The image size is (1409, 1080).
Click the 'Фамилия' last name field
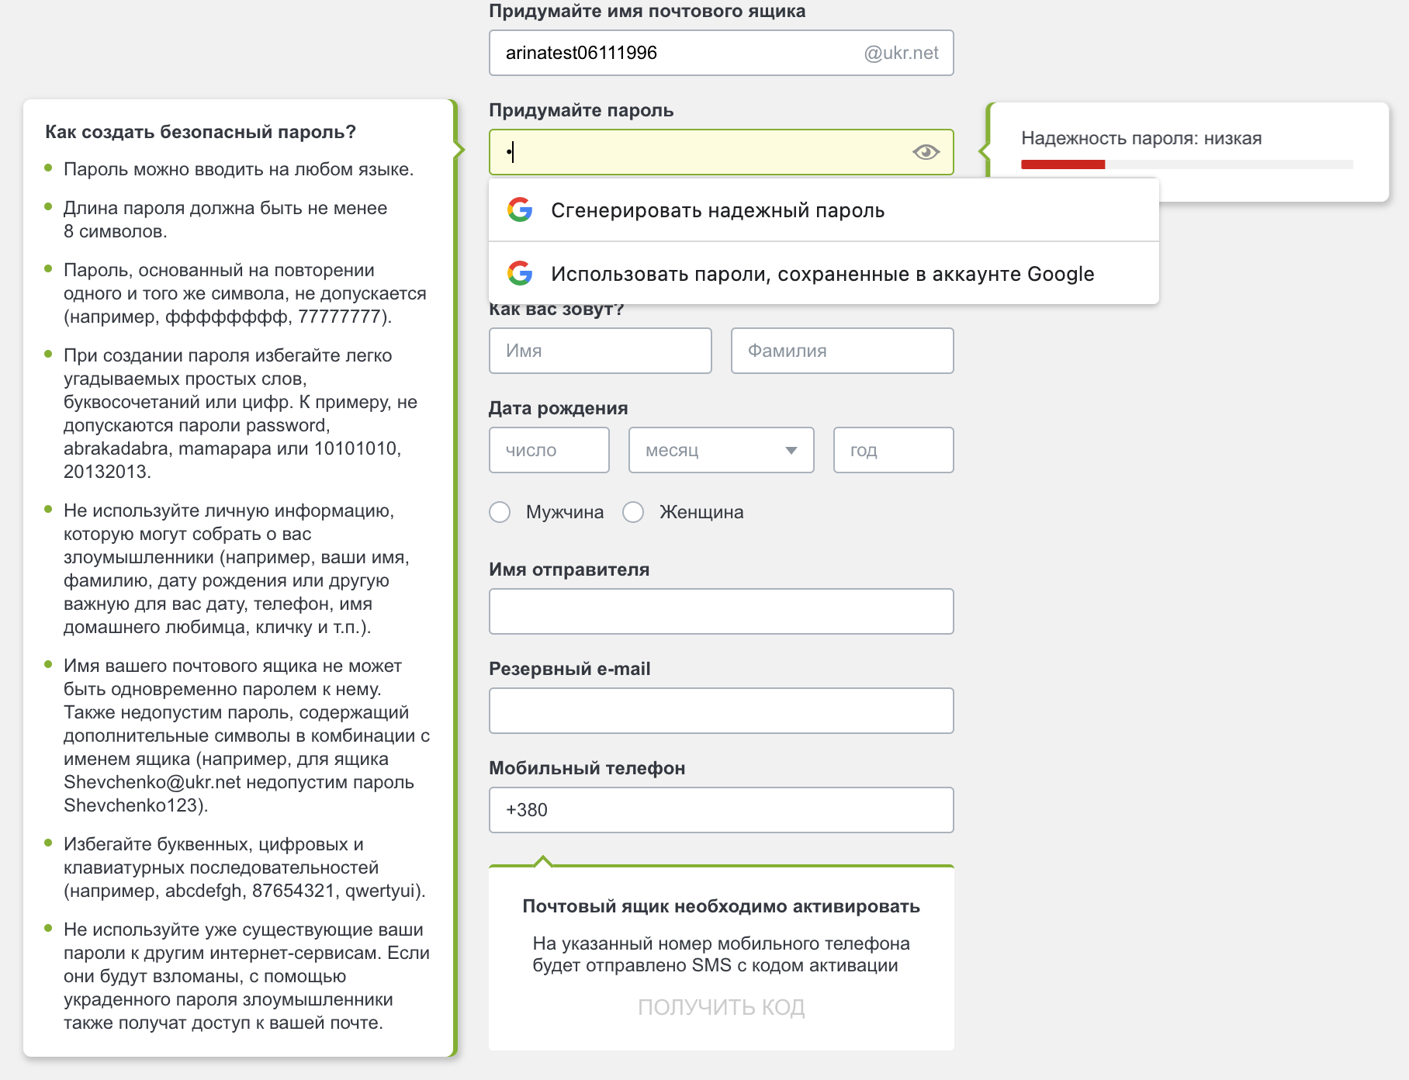click(842, 351)
